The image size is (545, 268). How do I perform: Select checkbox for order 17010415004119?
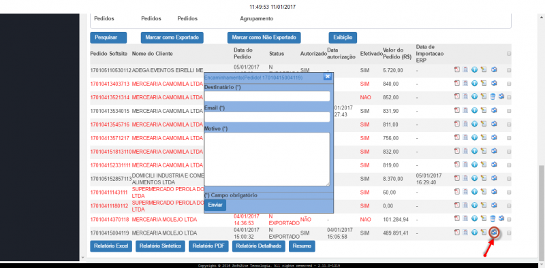point(509,233)
